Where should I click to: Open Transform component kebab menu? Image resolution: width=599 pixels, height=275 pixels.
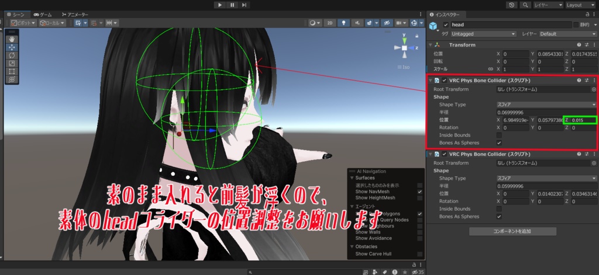(x=594, y=45)
